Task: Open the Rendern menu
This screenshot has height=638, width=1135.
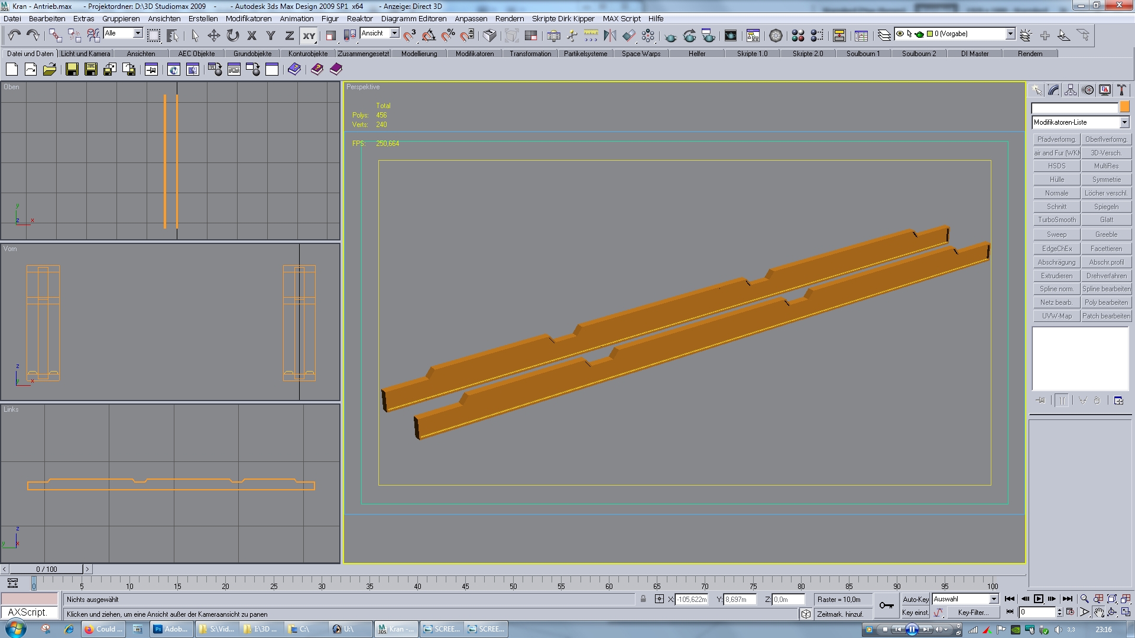Action: coord(509,18)
